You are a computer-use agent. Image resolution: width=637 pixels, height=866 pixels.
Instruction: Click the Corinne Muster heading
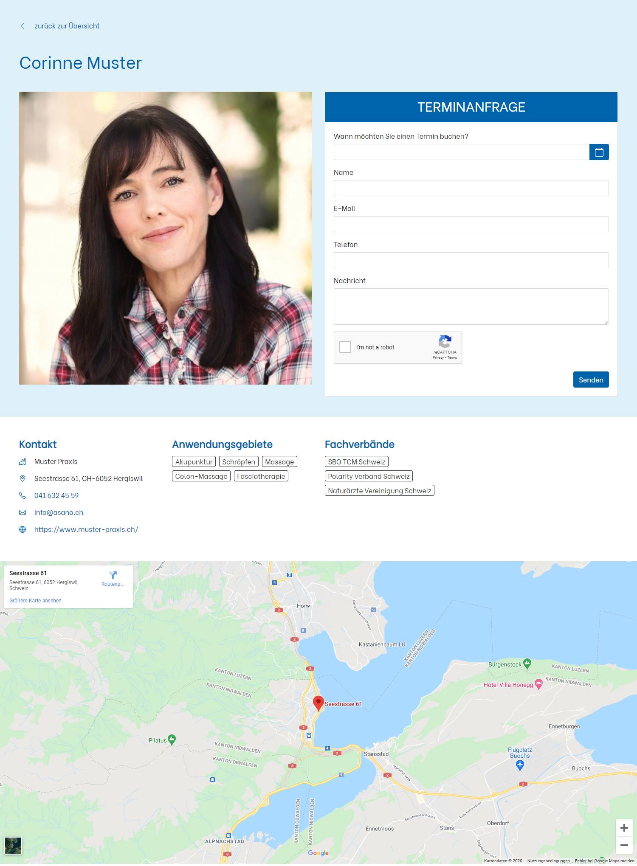[80, 63]
